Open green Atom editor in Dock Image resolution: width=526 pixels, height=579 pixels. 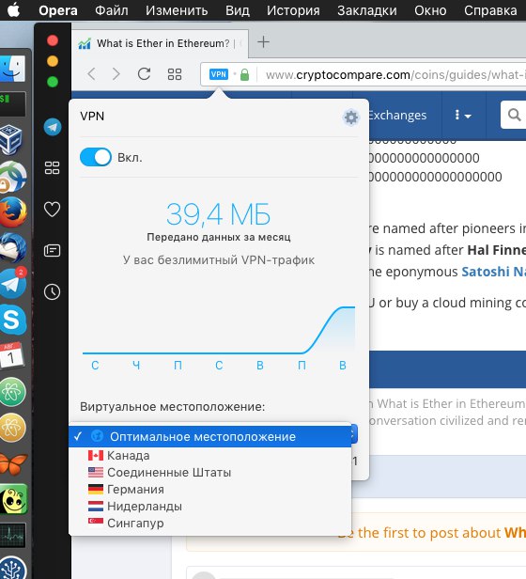pos(13,391)
